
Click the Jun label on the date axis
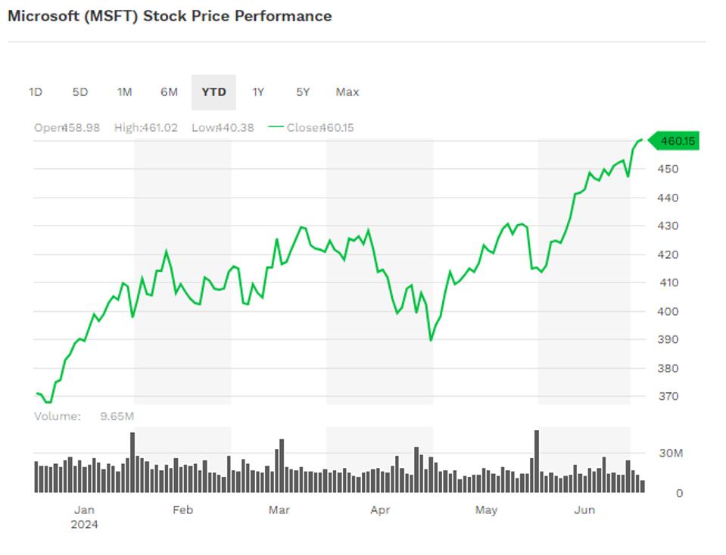tap(584, 510)
